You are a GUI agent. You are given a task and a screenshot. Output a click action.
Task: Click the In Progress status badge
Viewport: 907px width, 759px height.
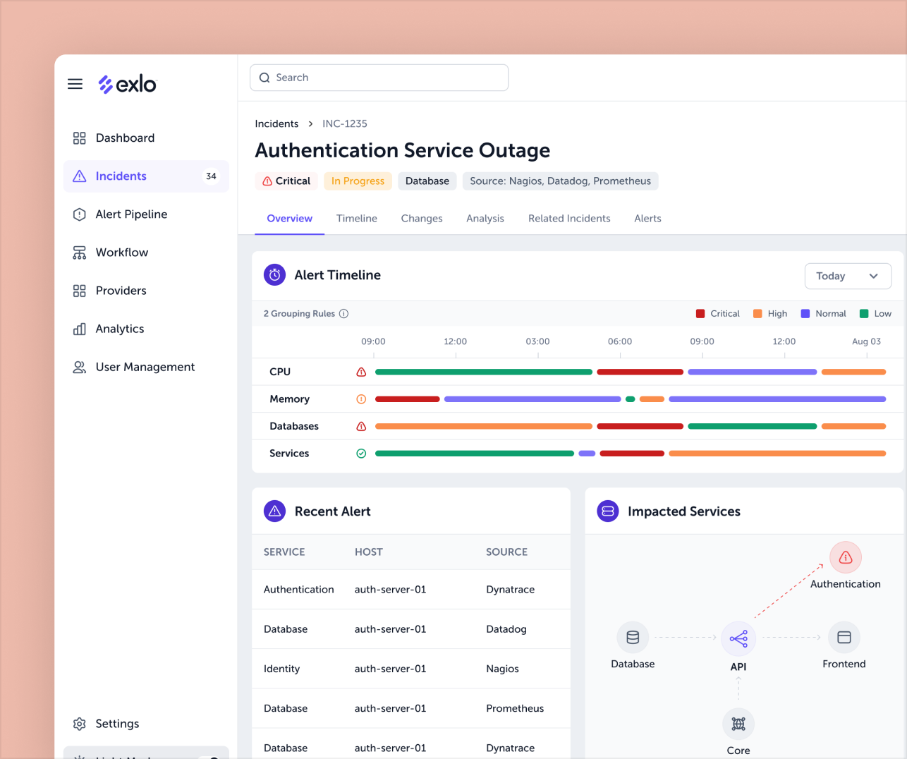pos(358,181)
